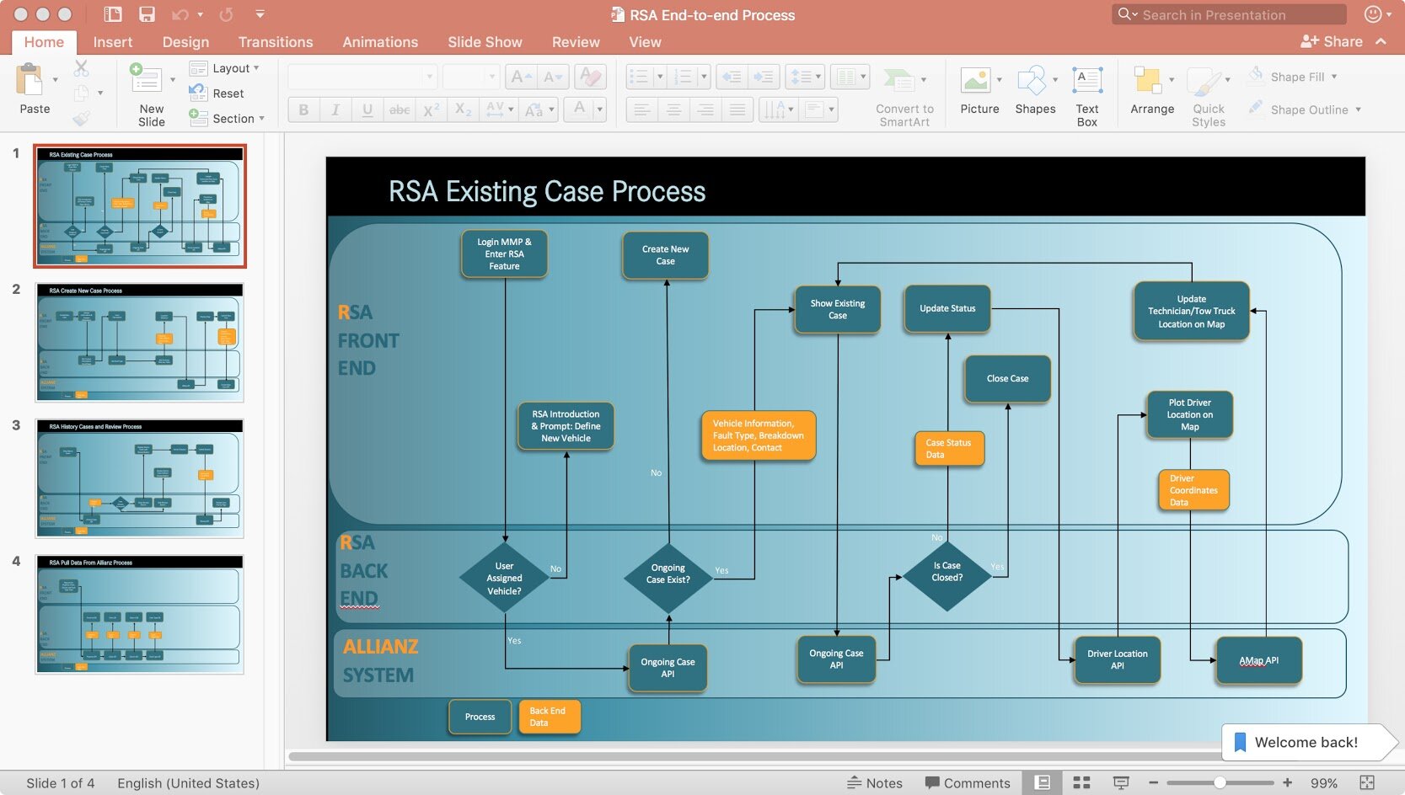The image size is (1405, 795).
Task: Click the Picture icon
Action: [x=975, y=81]
